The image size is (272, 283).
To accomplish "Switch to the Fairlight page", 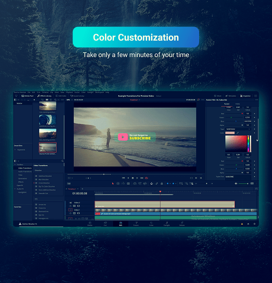I will tap(166, 224).
